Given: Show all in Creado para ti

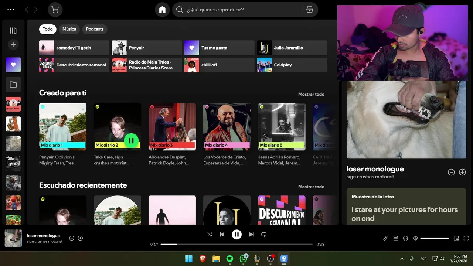Looking at the screenshot, I should click(311, 94).
